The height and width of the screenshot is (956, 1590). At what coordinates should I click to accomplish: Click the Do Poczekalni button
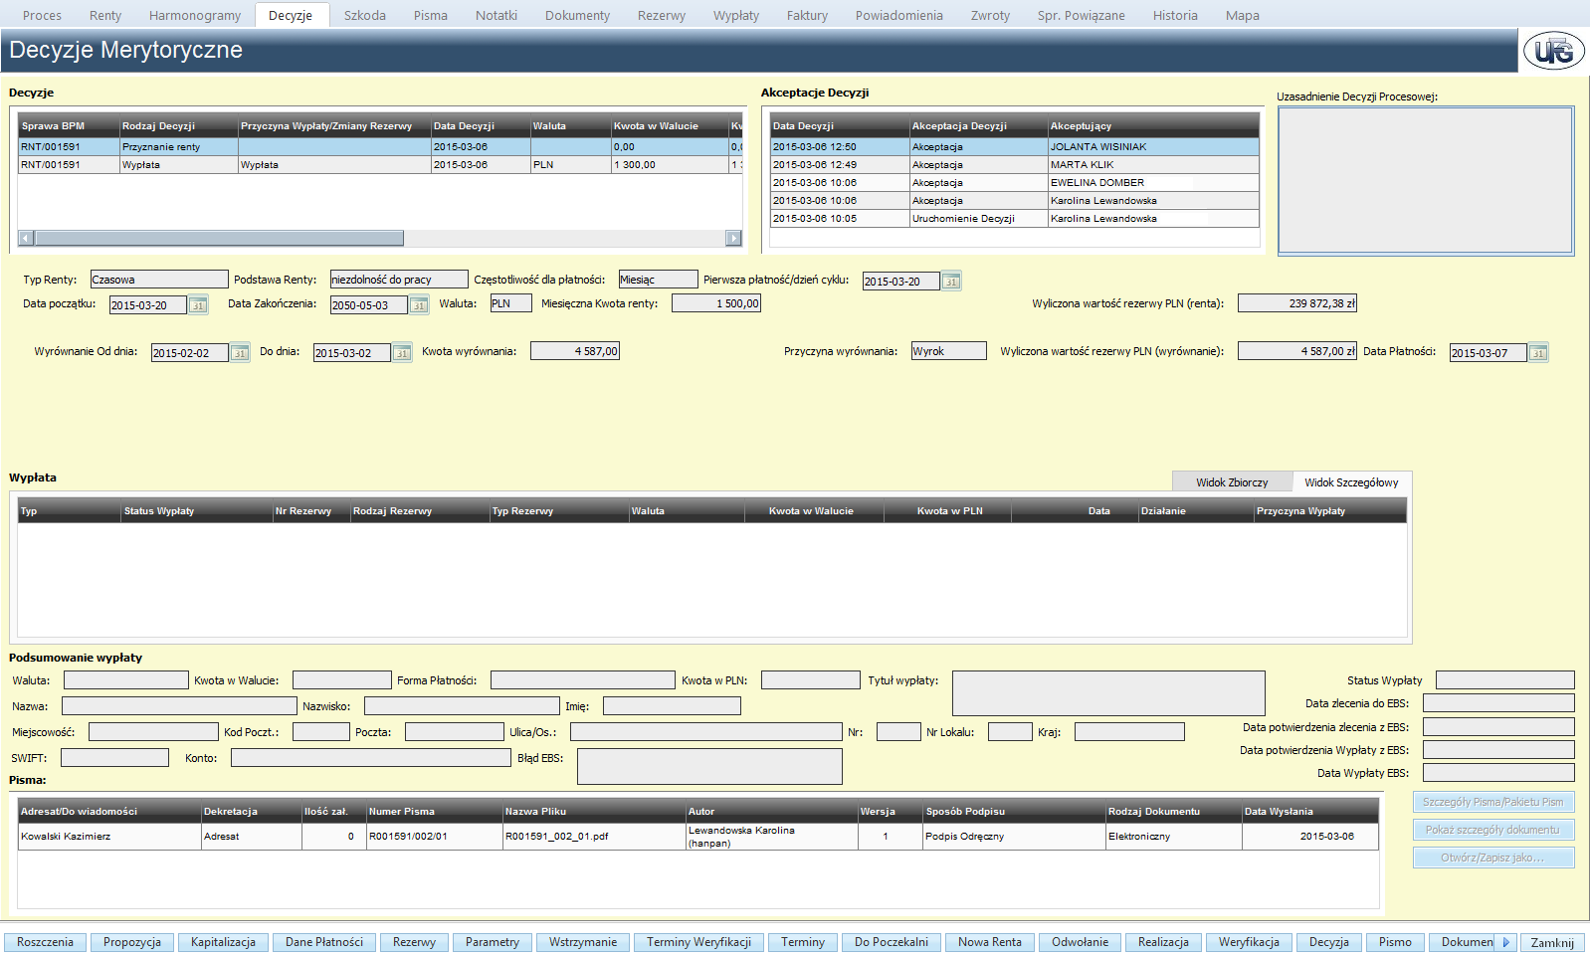[892, 942]
